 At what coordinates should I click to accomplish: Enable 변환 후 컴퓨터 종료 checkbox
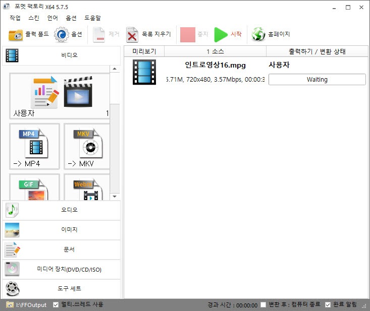tap(263, 305)
